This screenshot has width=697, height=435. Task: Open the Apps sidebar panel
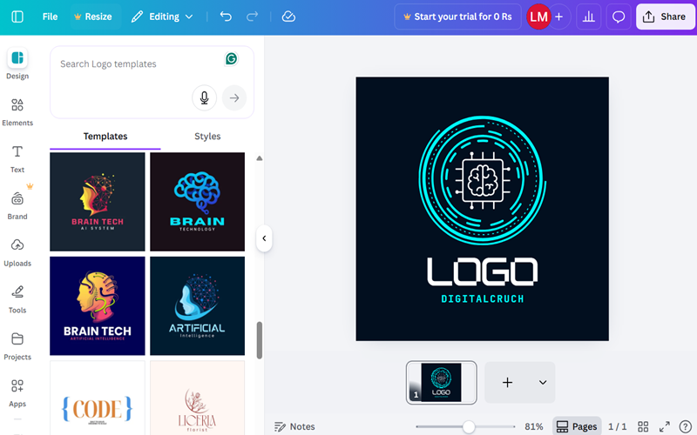tap(17, 393)
